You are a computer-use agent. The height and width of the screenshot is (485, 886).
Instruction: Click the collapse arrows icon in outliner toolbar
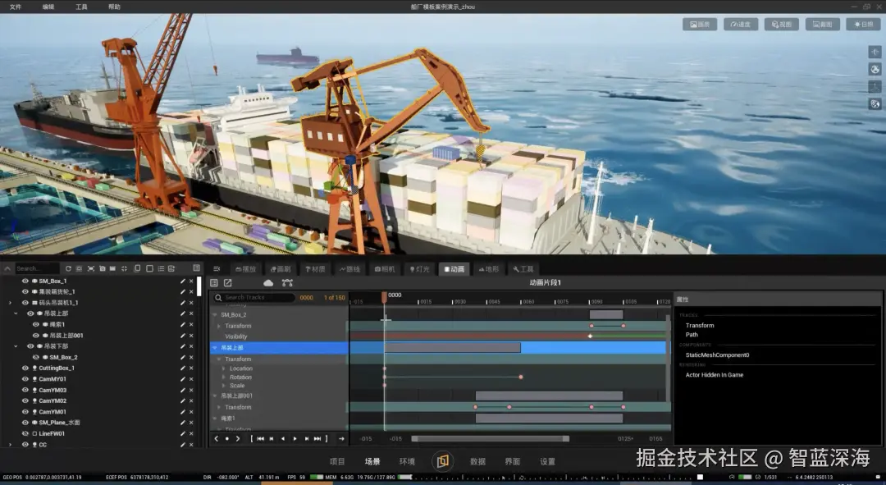coord(125,268)
